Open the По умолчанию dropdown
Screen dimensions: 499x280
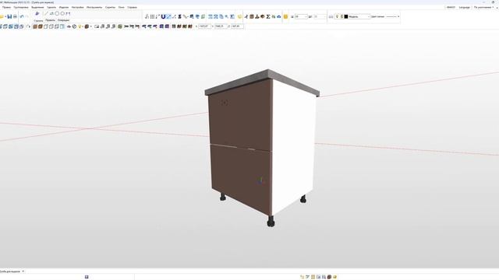point(483,7)
